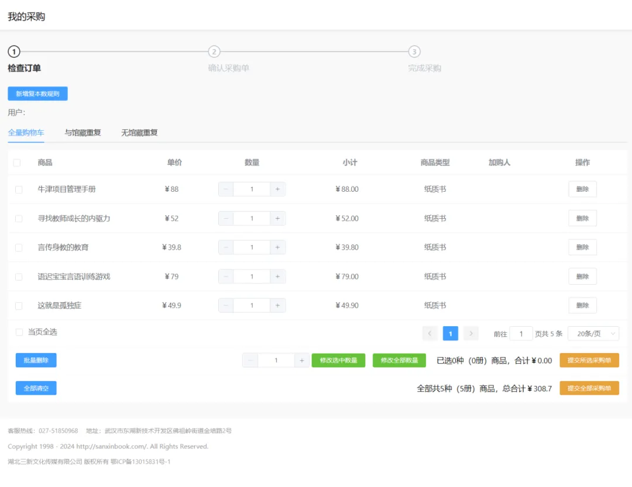Delete 这就是孤独症 from cart
The width and height of the screenshot is (632, 487).
point(582,305)
